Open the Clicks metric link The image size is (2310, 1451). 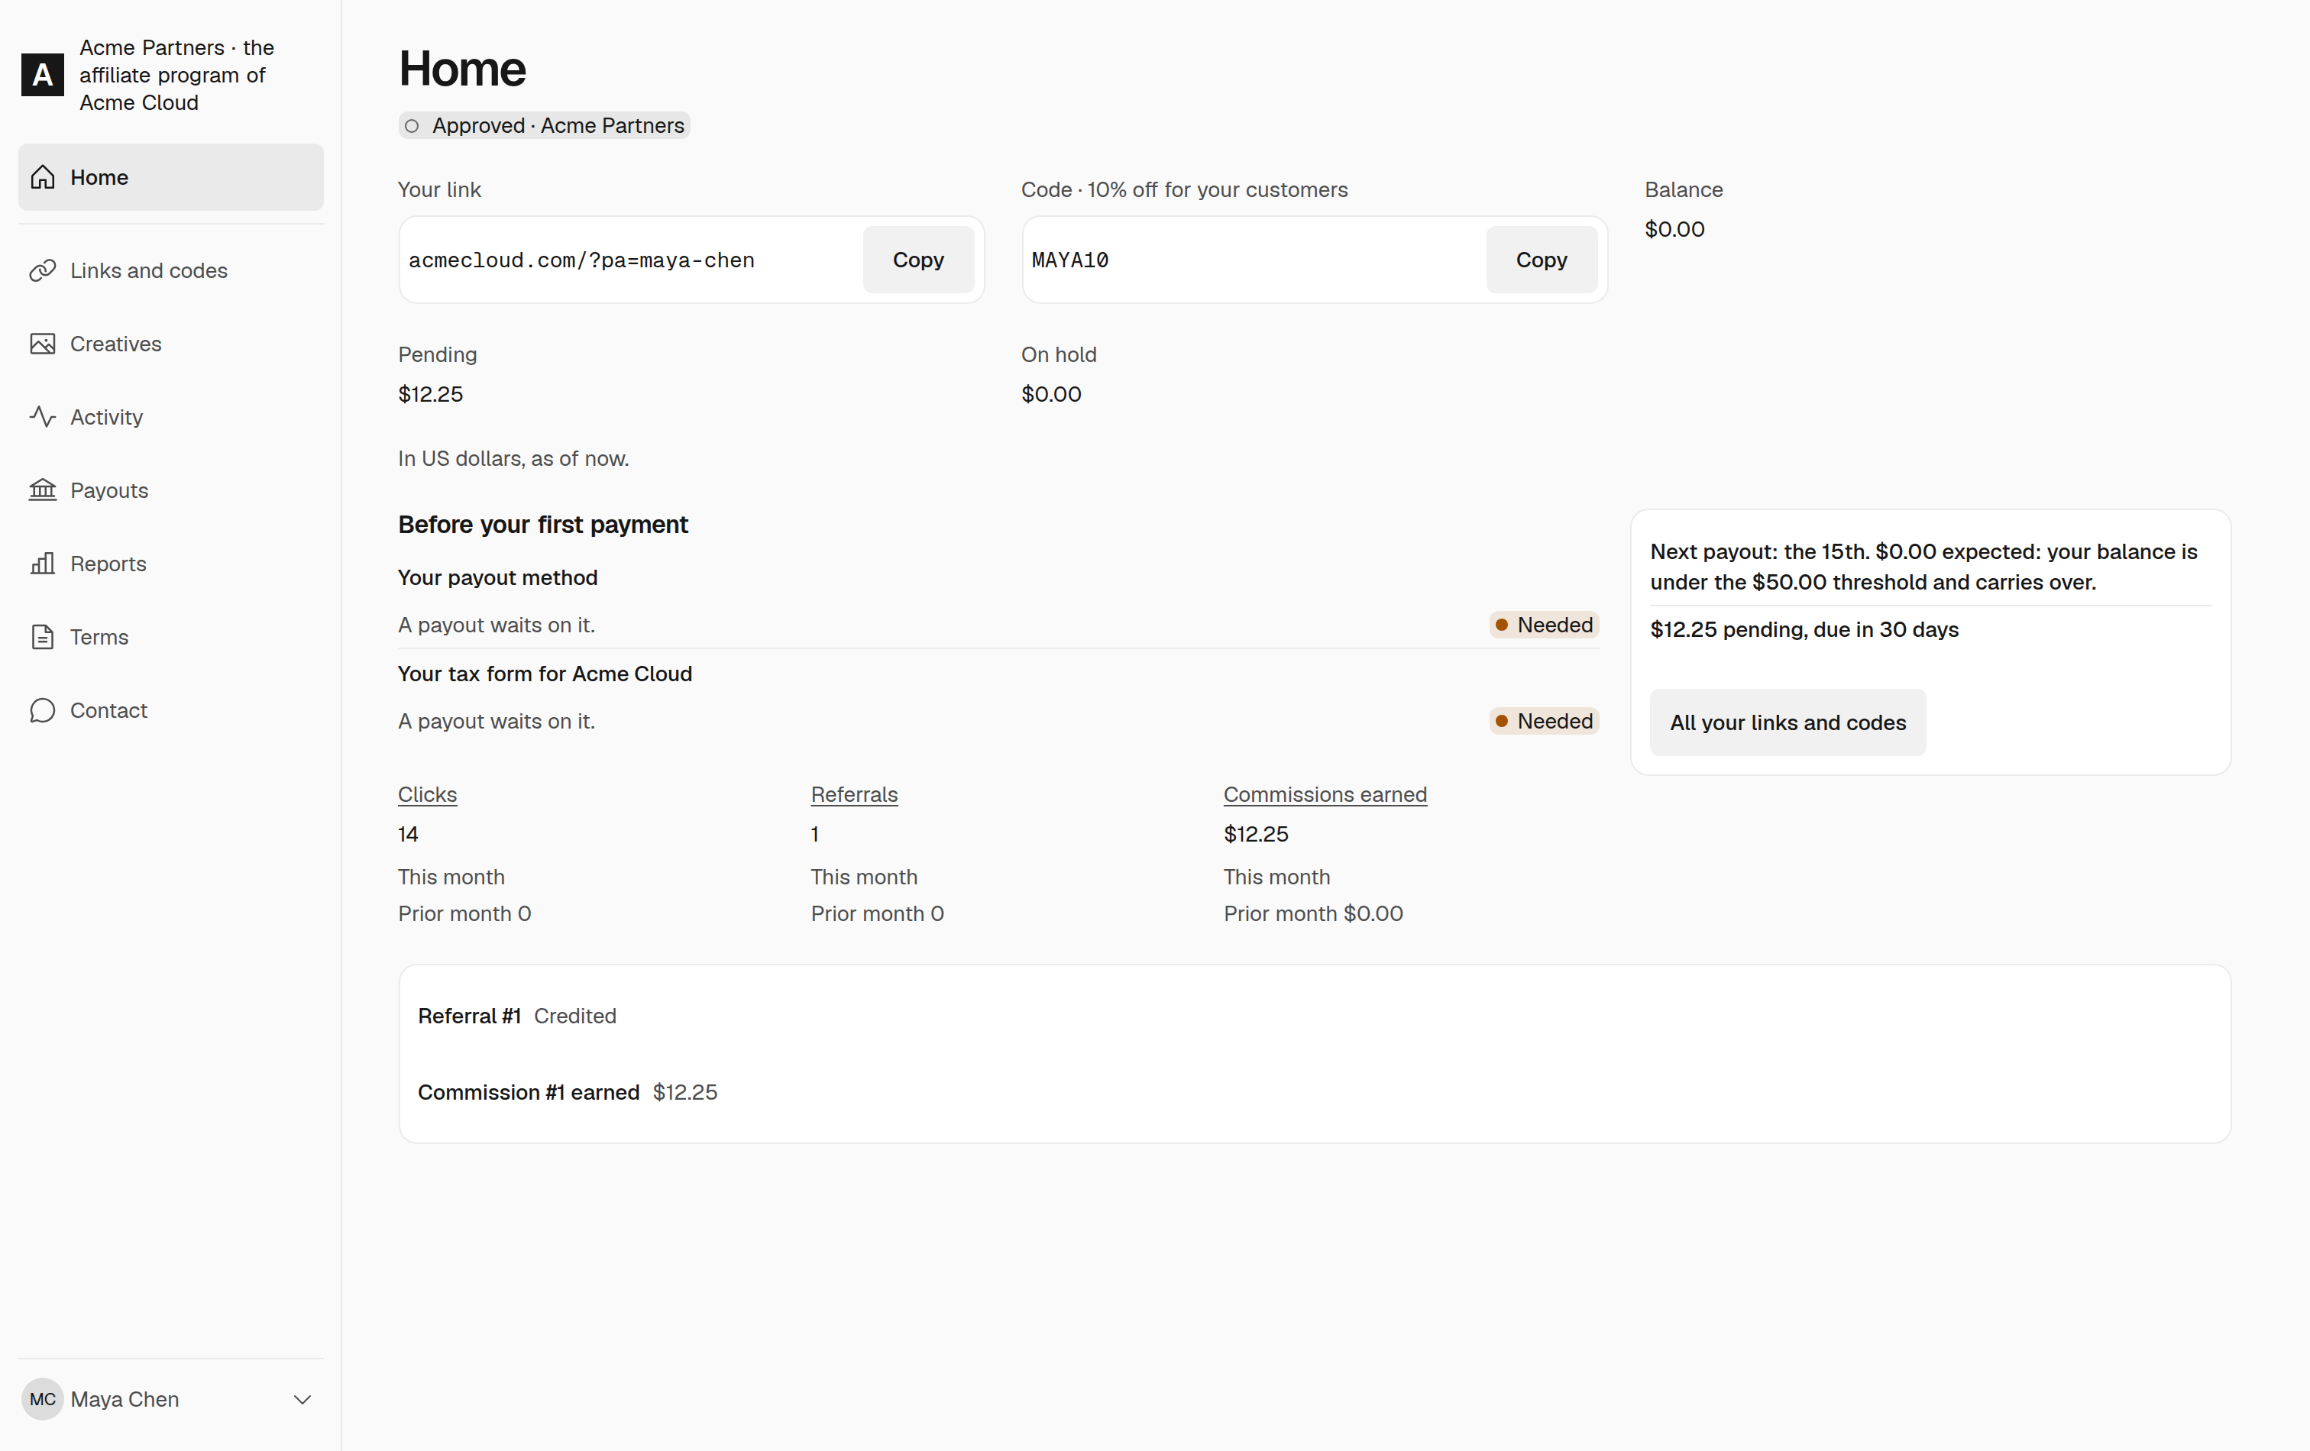(427, 795)
